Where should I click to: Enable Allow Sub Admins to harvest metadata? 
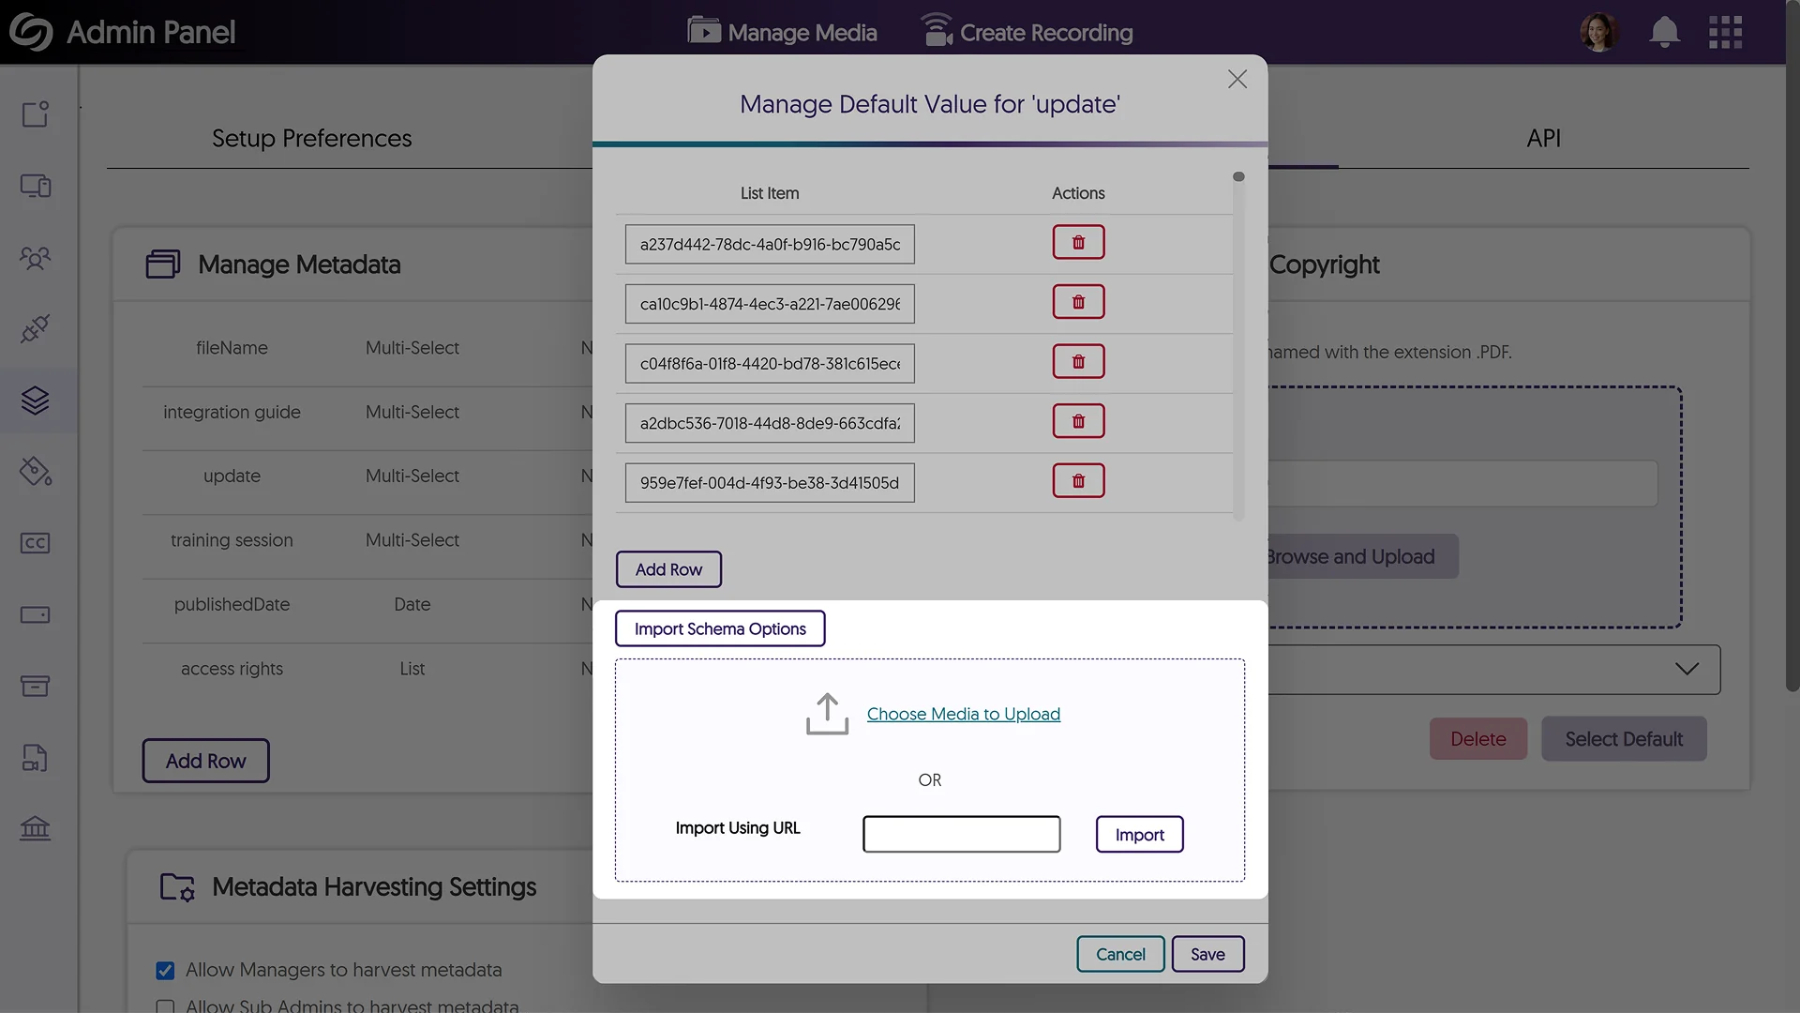pos(165,1006)
